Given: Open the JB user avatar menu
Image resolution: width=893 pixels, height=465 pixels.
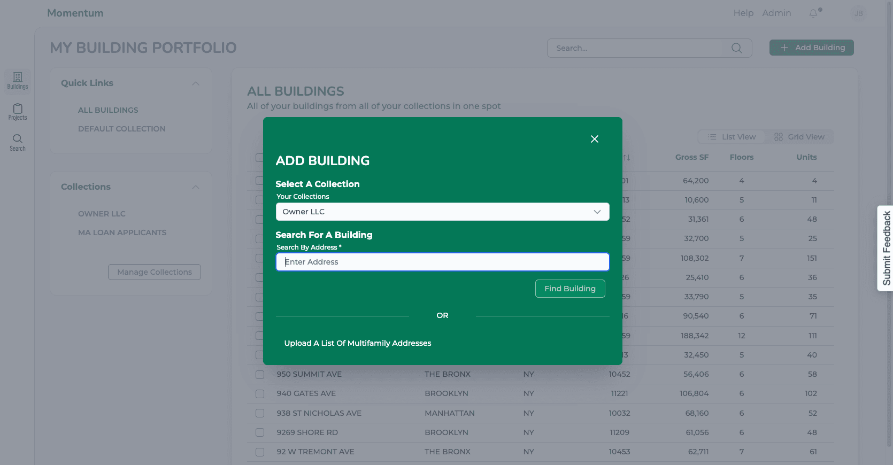Looking at the screenshot, I should tap(859, 13).
